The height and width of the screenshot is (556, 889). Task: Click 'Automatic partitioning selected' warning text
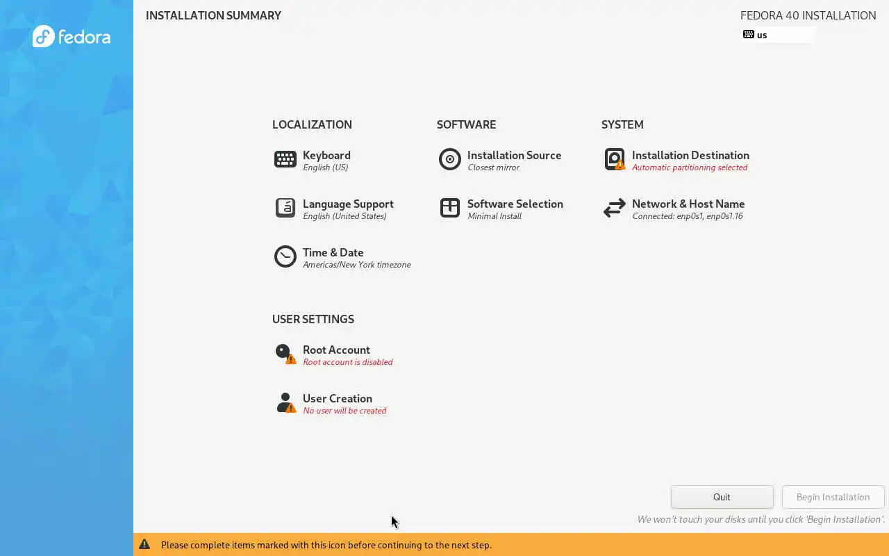[x=690, y=167]
